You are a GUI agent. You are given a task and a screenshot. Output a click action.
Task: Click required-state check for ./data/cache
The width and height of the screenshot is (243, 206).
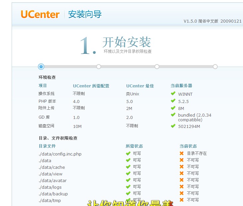pos(128,167)
